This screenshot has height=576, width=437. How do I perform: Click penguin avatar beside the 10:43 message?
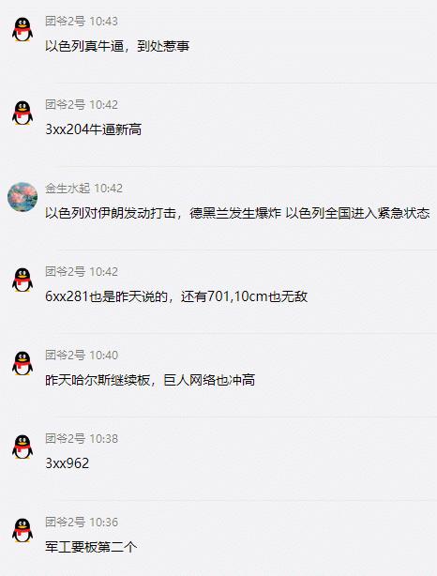click(x=23, y=29)
